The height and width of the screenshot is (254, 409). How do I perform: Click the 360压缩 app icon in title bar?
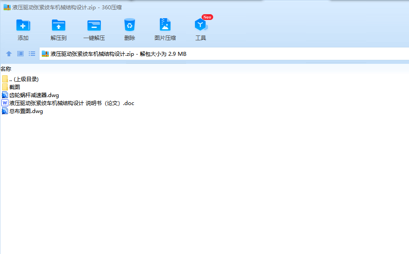tap(7, 7)
